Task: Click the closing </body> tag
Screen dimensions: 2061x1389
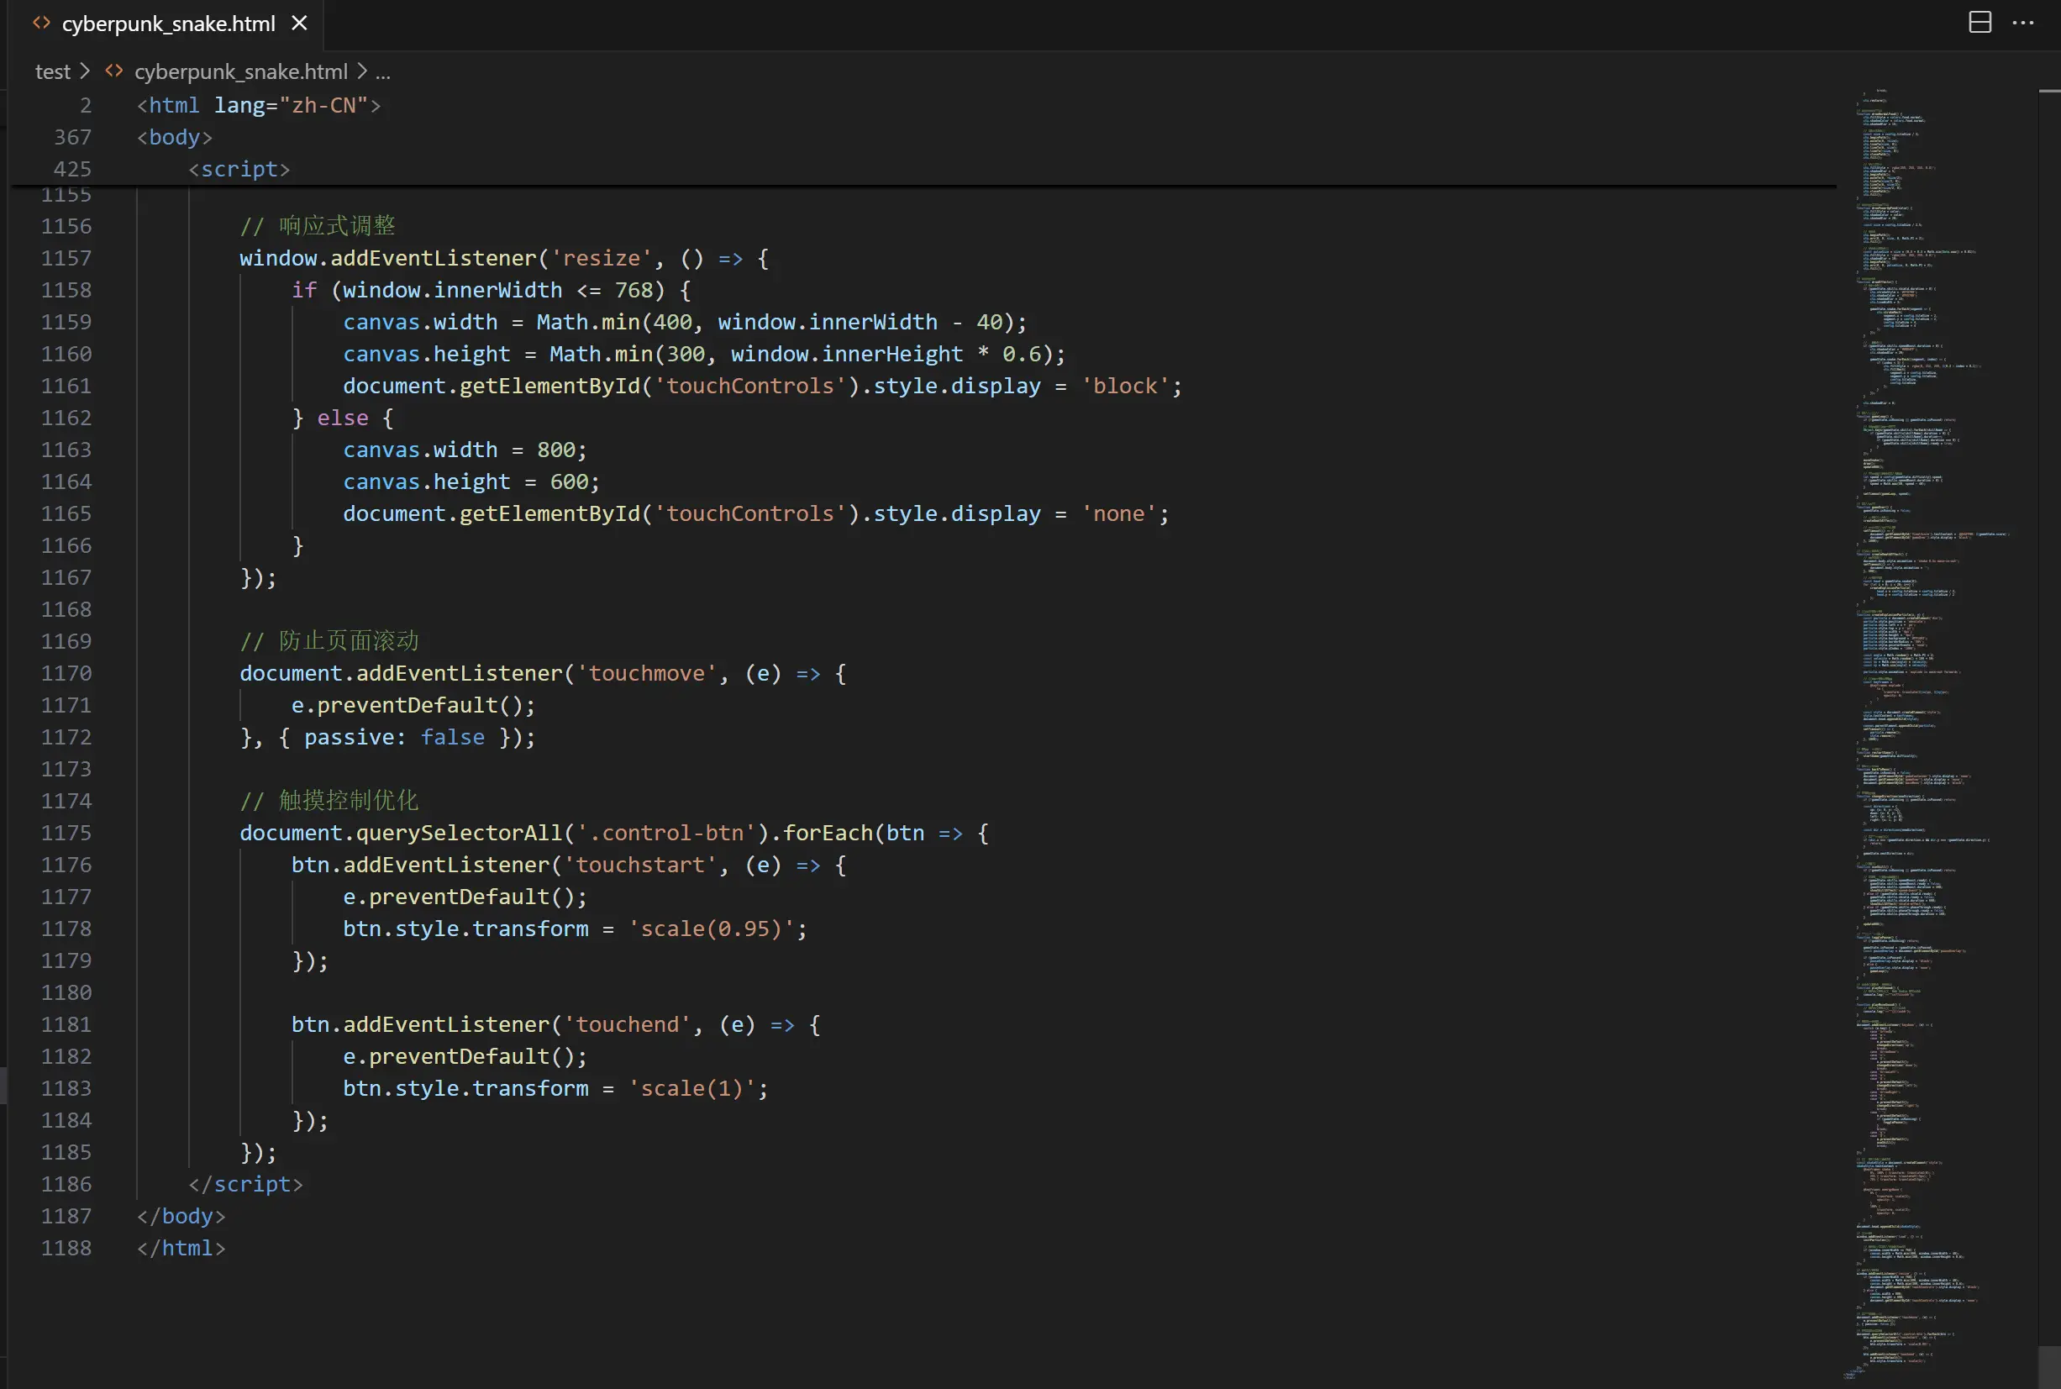Action: (181, 1216)
